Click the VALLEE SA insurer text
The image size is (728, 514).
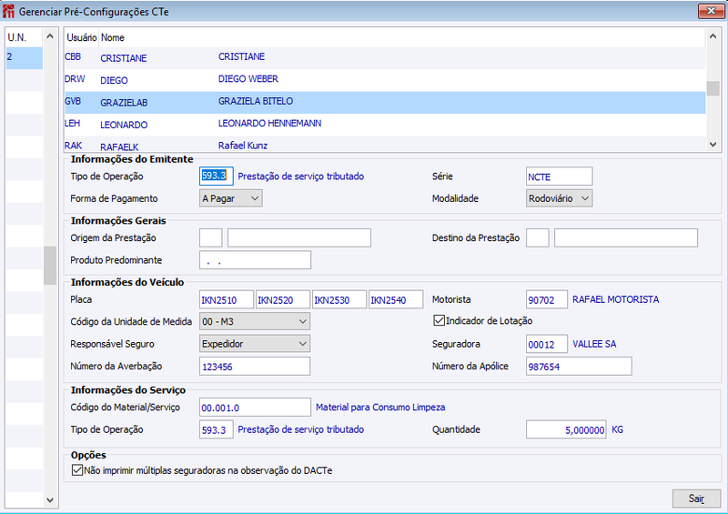pos(594,344)
